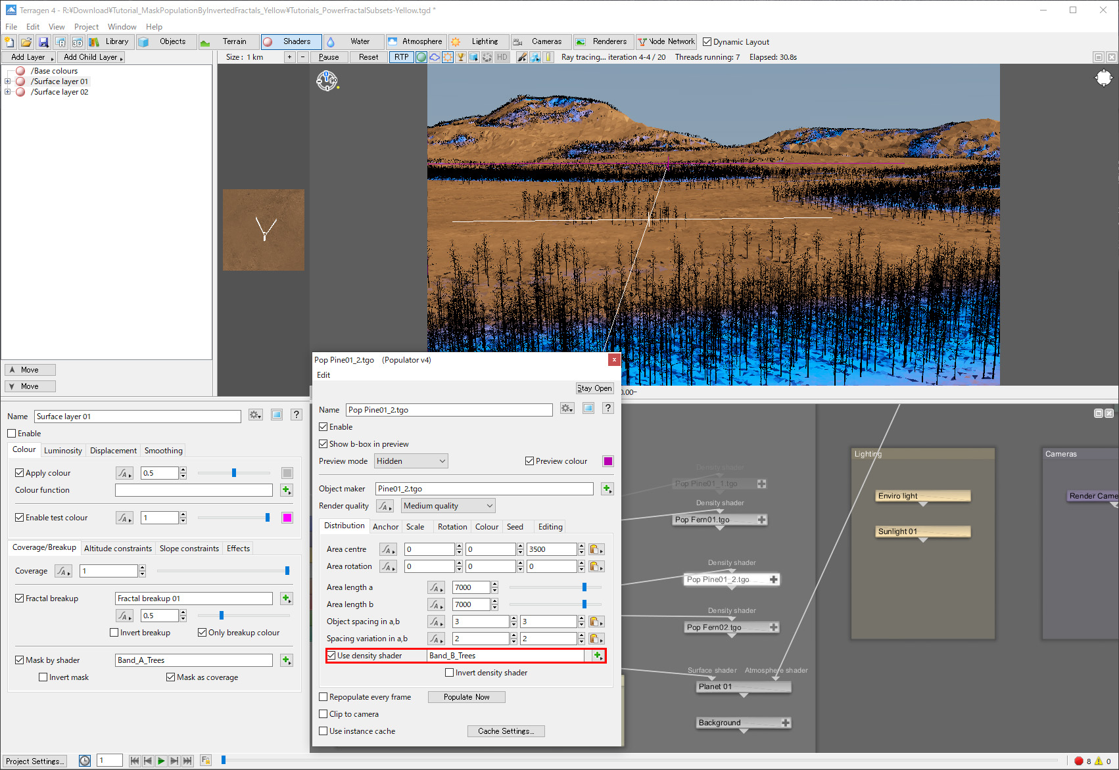Click the Populate Now button
The height and width of the screenshot is (770, 1119).
point(466,697)
